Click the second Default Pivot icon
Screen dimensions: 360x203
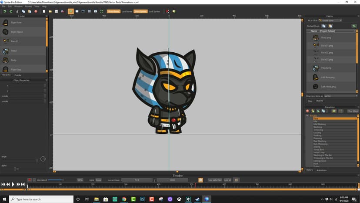pyautogui.click(x=330, y=26)
